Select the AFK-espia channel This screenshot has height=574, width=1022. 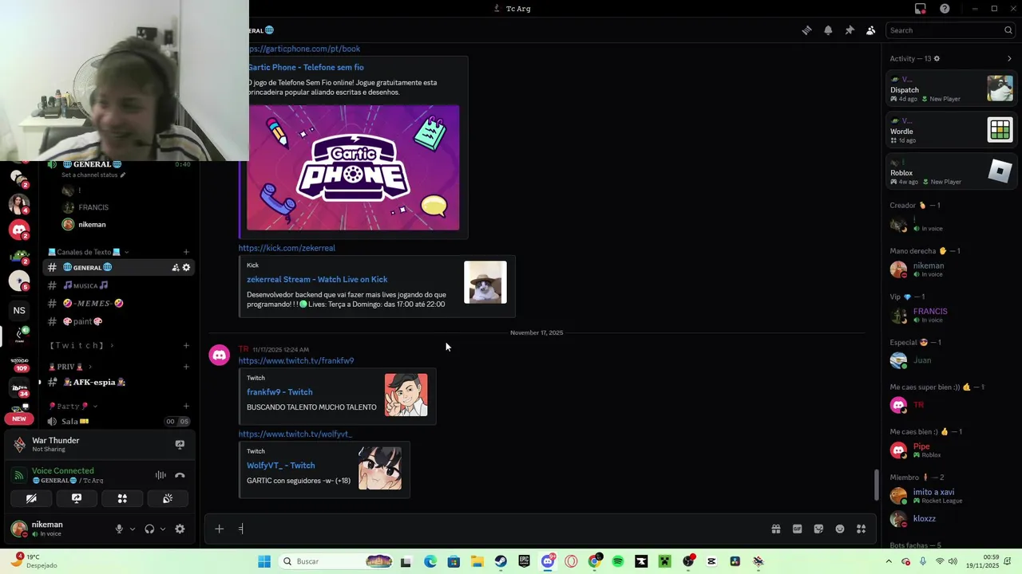coord(118,382)
